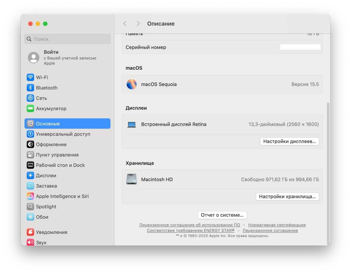
Task: Open Лицензионное соглашение об использовании ПО link
Action: [189, 225]
